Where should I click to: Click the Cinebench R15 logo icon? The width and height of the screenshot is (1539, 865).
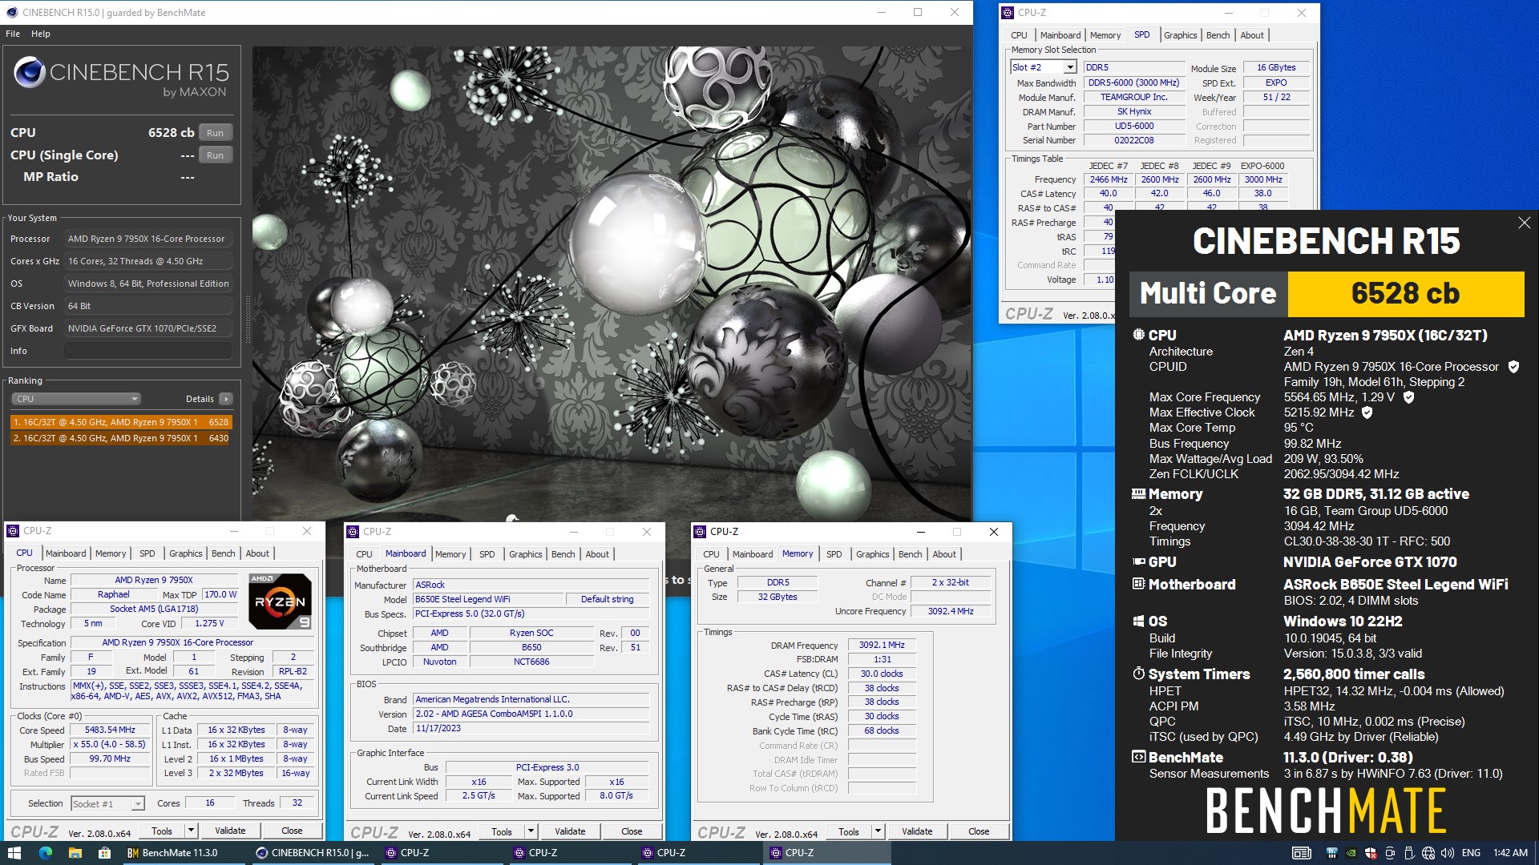tap(30, 72)
